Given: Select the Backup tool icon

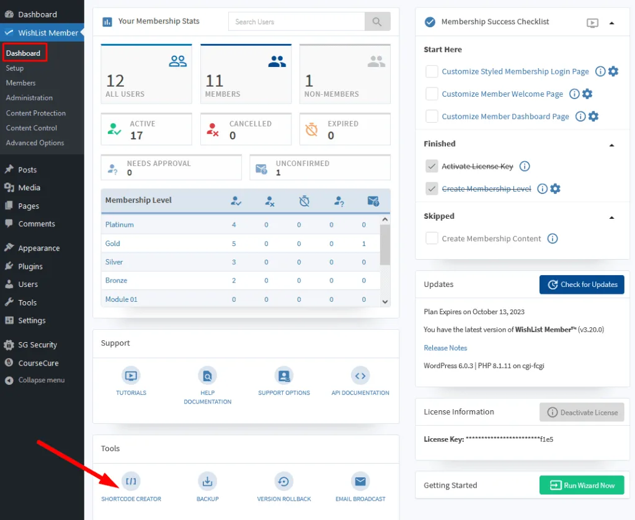Looking at the screenshot, I should tap(207, 481).
